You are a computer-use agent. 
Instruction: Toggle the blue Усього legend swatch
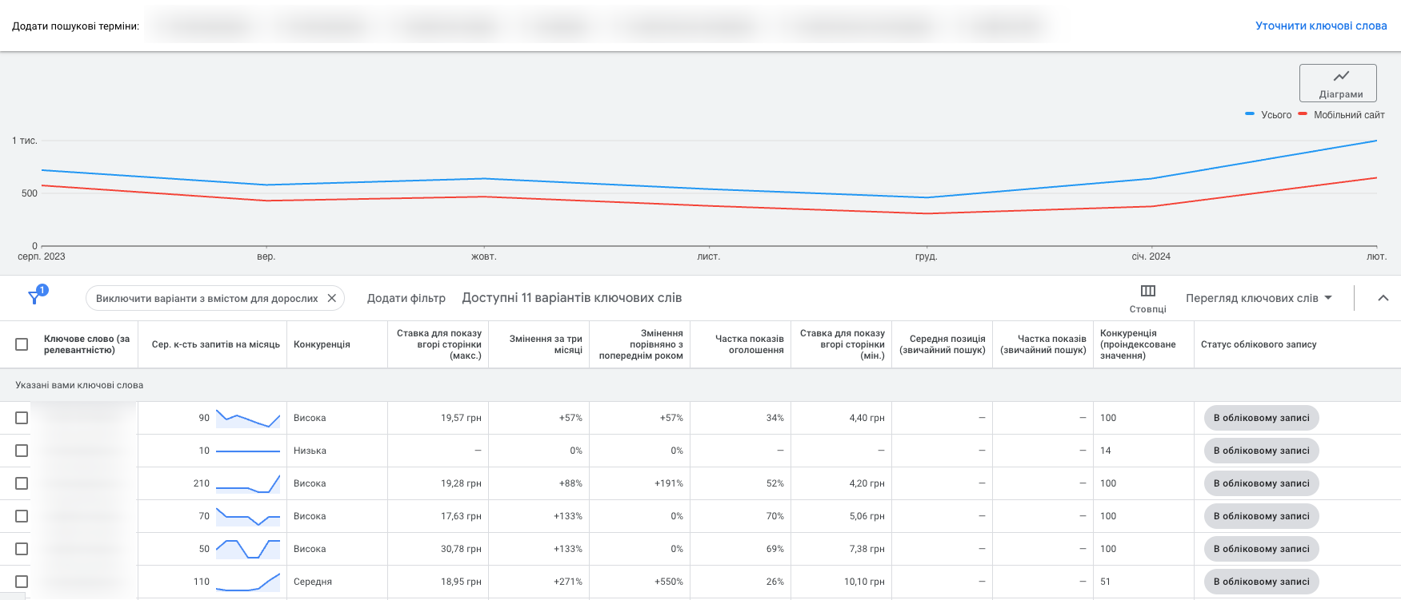pyautogui.click(x=1250, y=114)
